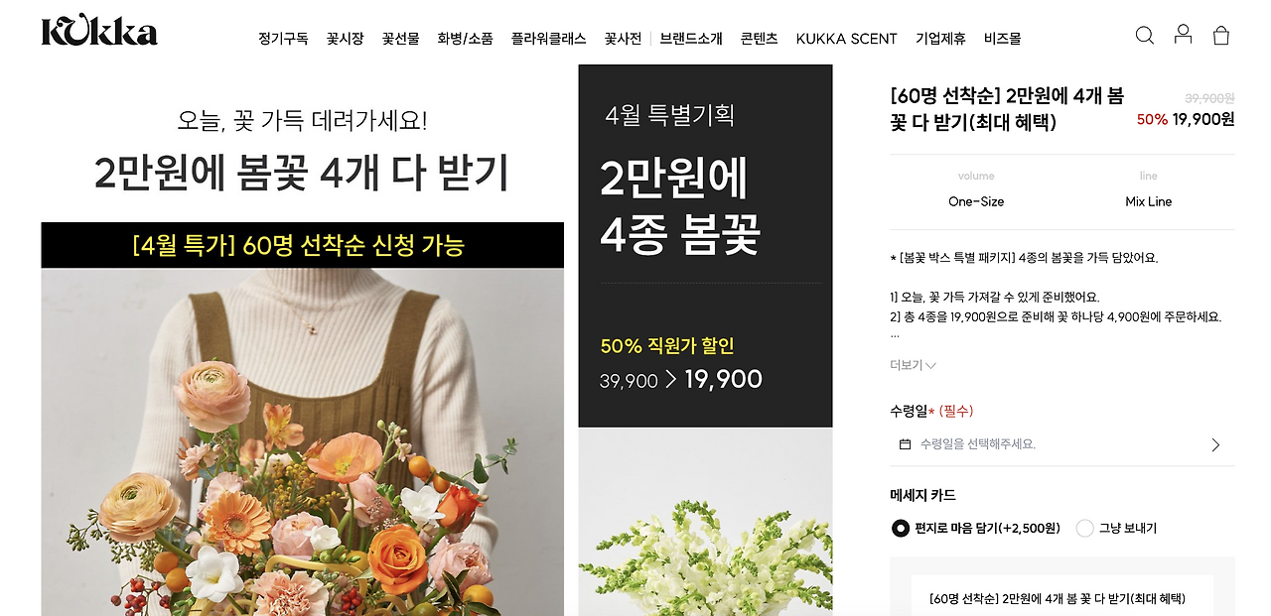
Task: Open the 꽃시장 menu item
Action: click(346, 39)
